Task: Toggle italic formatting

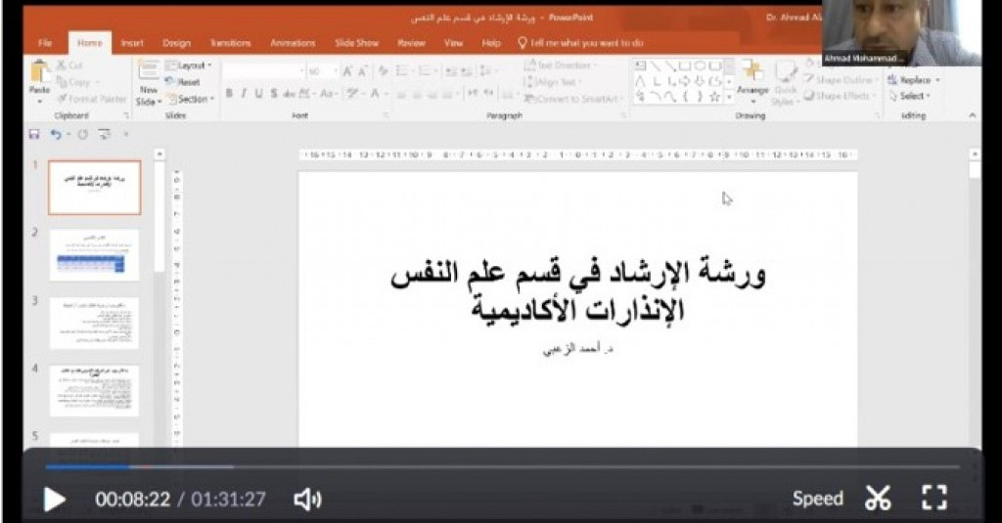Action: (244, 94)
